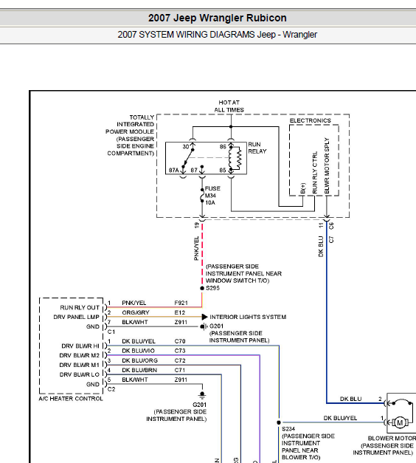This screenshot has height=463, width=416.
Task: Click the ORG/GRY E12 wire label
Action: click(153, 312)
